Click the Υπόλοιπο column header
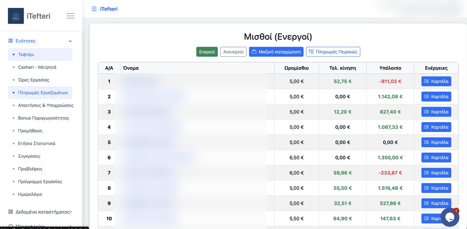Image resolution: width=467 pixels, height=229 pixels. [390, 68]
